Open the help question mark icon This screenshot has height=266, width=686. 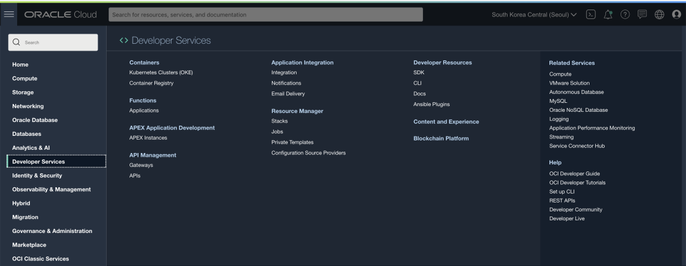click(x=625, y=15)
